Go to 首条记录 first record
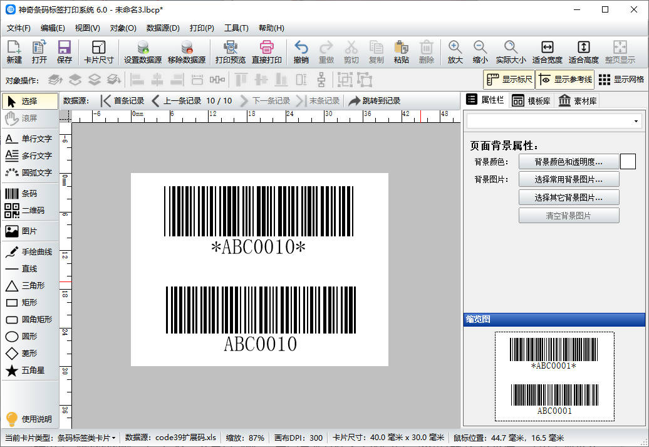This screenshot has width=649, height=447. pyautogui.click(x=123, y=101)
